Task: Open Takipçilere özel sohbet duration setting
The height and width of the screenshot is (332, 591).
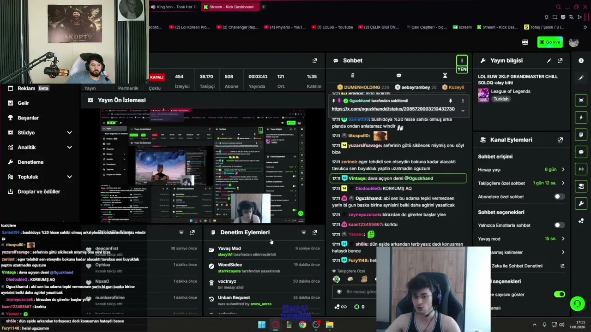Action: tap(521, 183)
